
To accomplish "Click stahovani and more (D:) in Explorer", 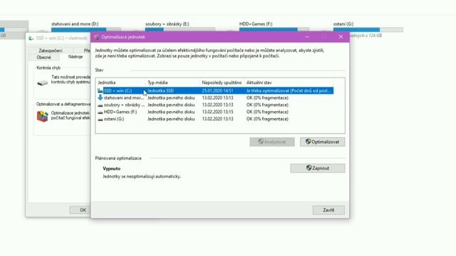I will pos(86,27).
